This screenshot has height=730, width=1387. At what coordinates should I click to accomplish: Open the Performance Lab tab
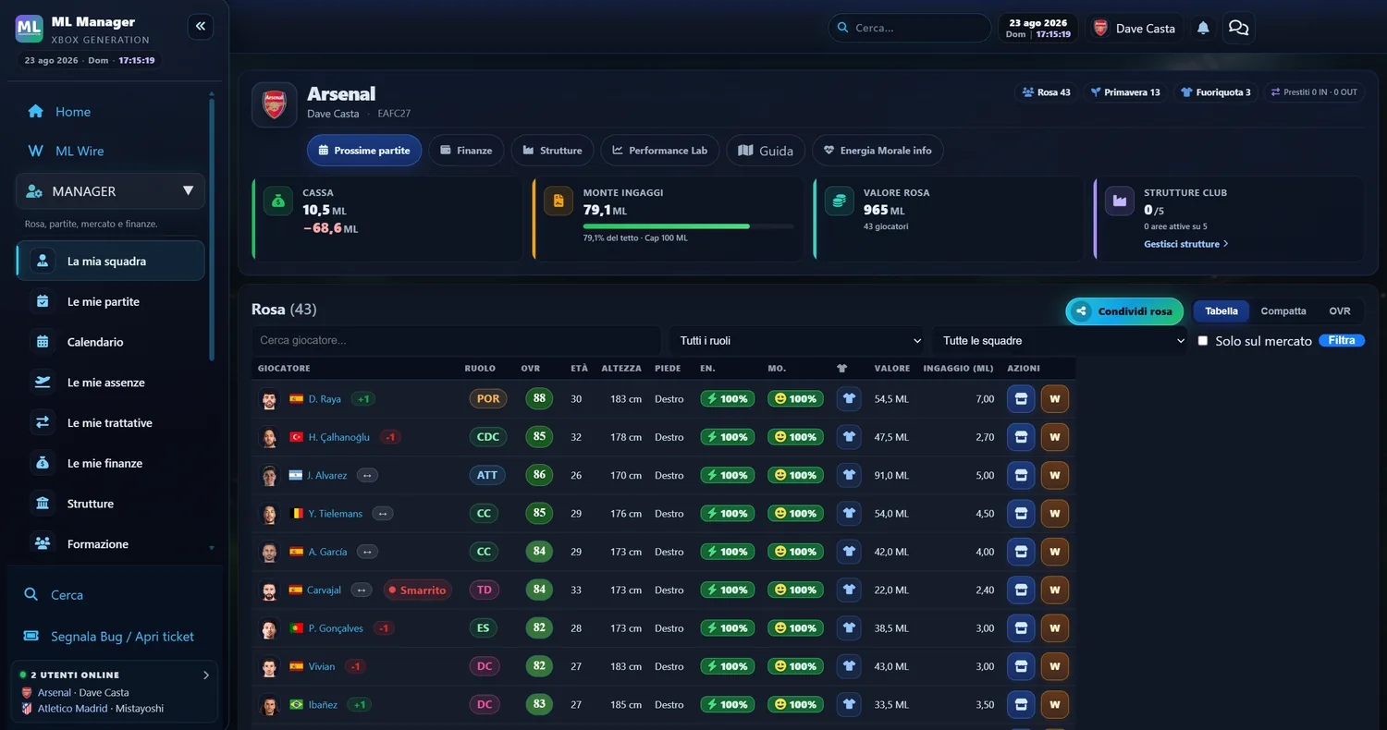(x=660, y=151)
